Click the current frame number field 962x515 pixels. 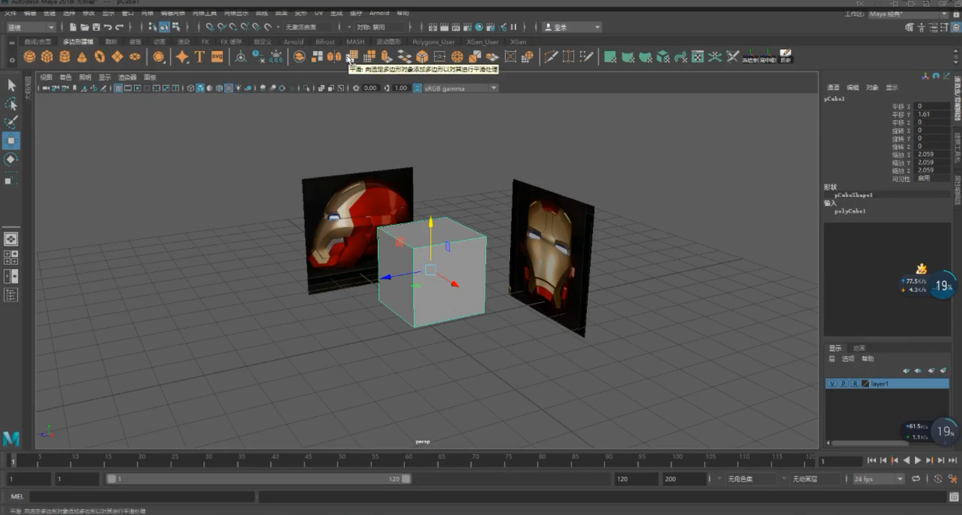pyautogui.click(x=841, y=461)
